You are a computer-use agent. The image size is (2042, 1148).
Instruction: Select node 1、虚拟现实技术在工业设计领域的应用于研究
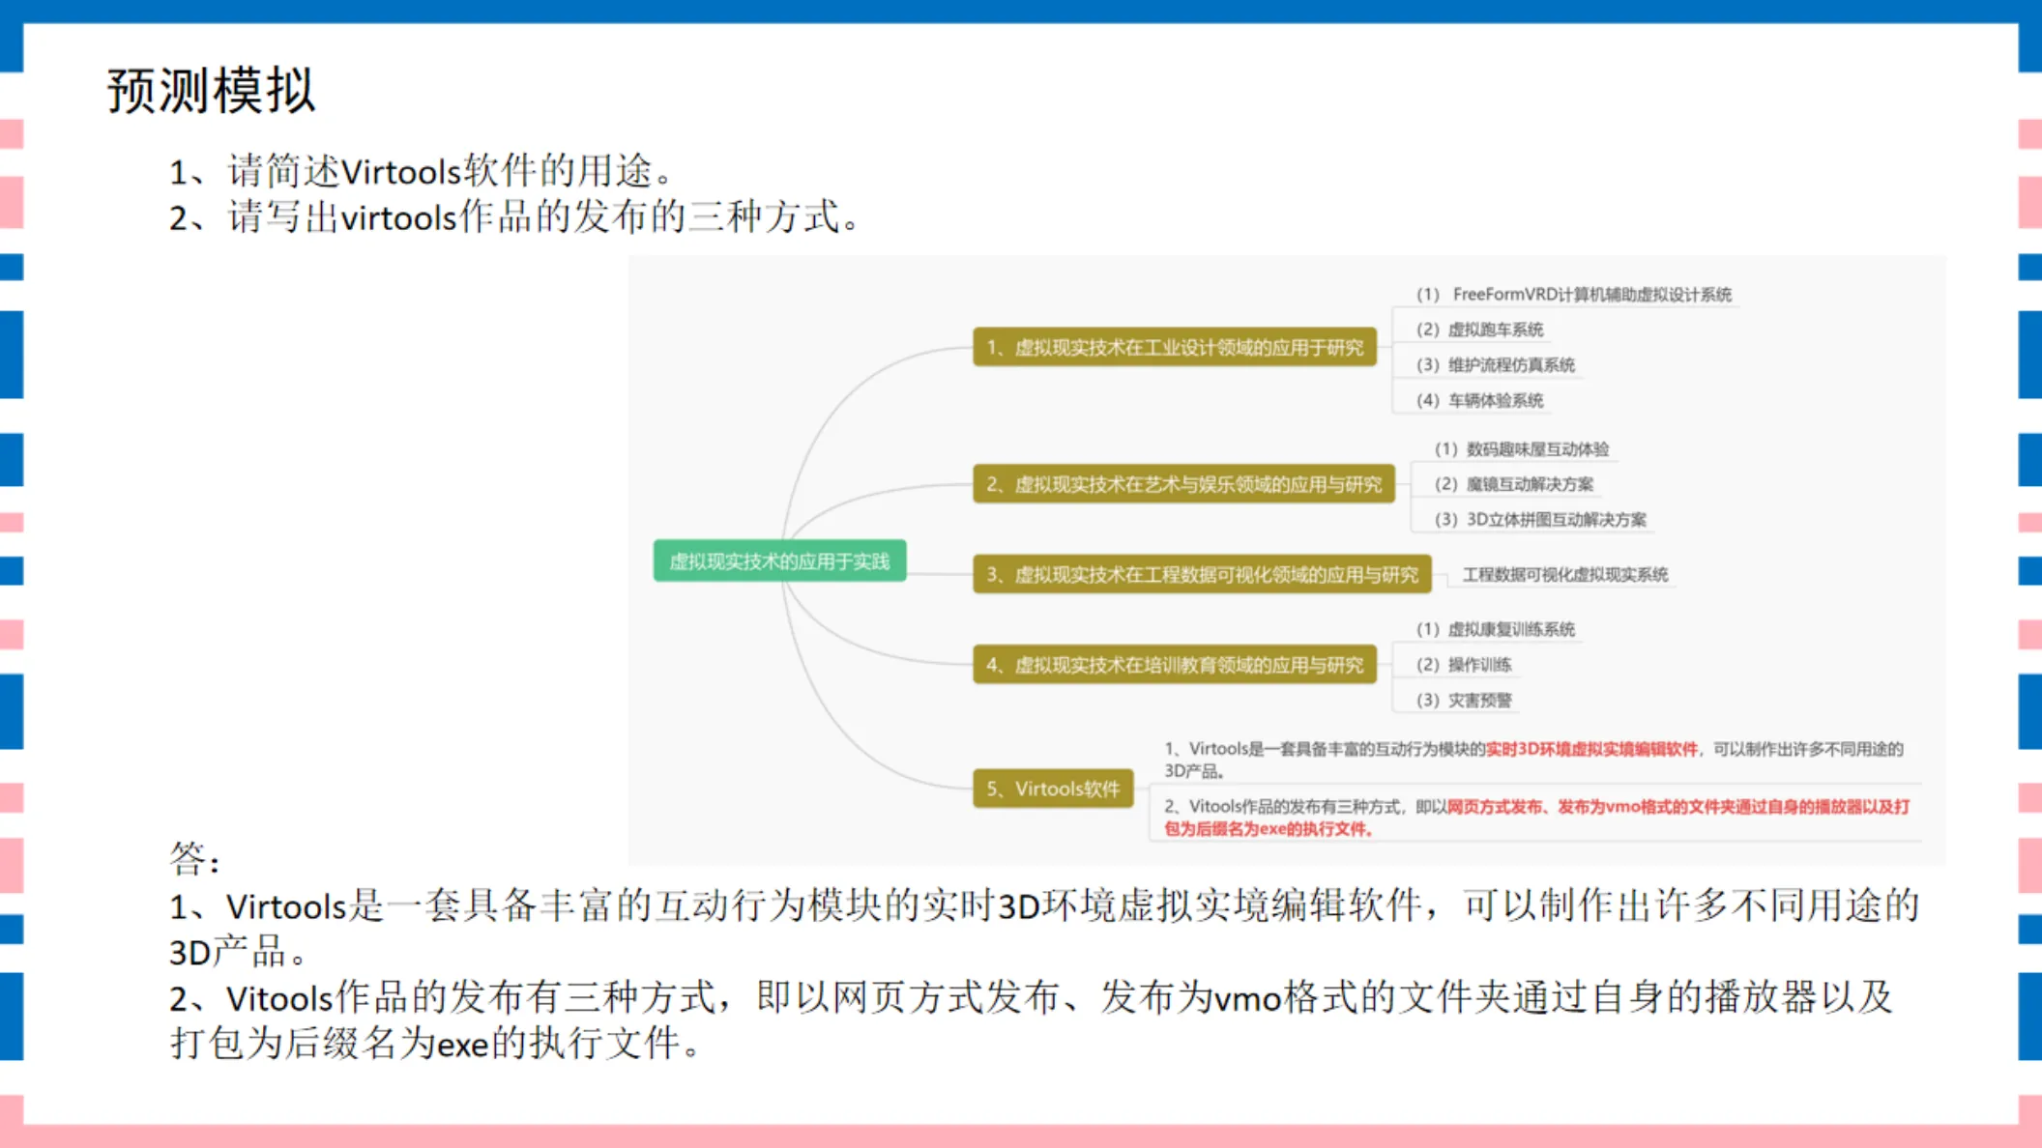point(1174,347)
